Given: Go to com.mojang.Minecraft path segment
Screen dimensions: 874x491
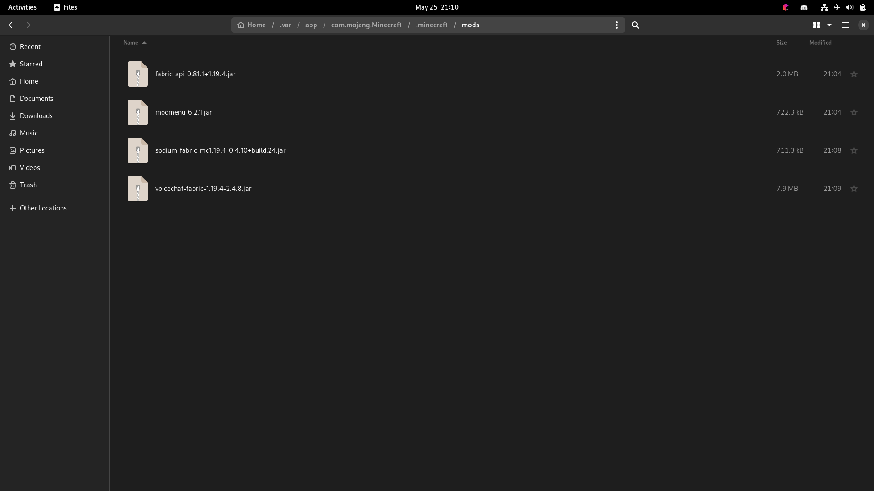Looking at the screenshot, I should pyautogui.click(x=366, y=25).
